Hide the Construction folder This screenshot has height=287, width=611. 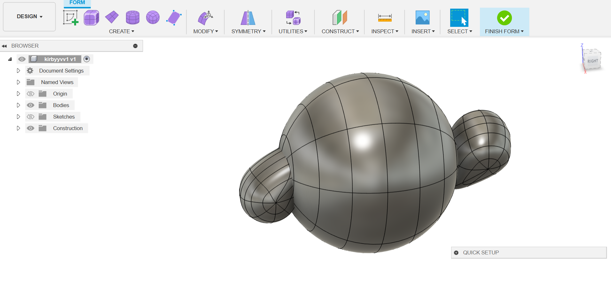(30, 128)
